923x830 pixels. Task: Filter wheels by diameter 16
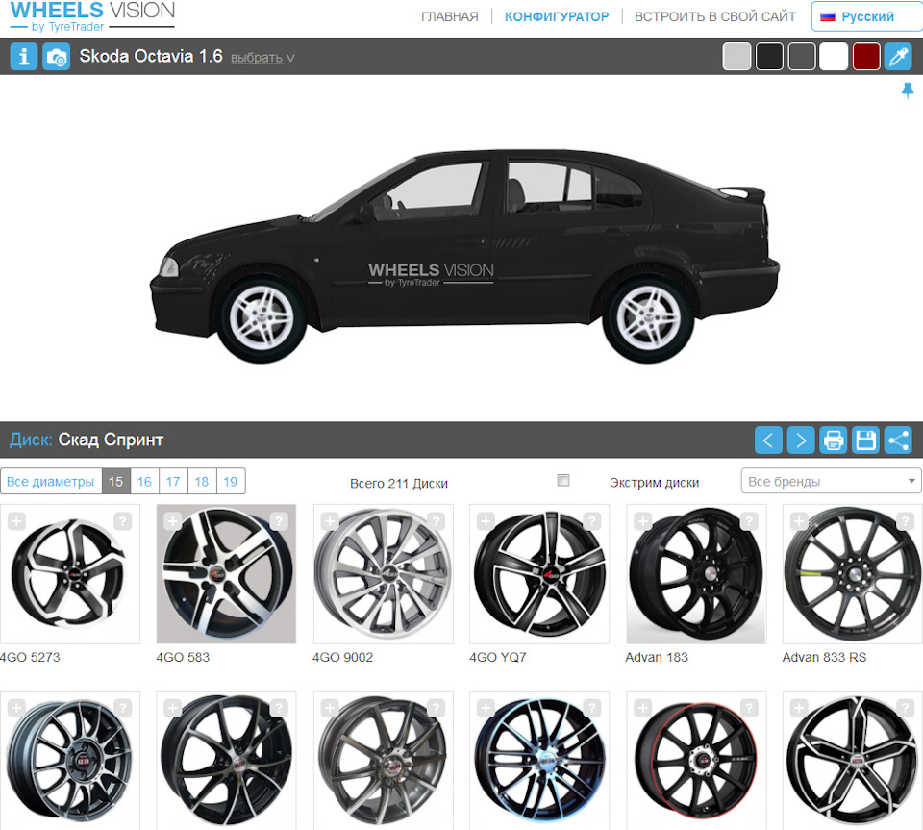click(x=144, y=482)
